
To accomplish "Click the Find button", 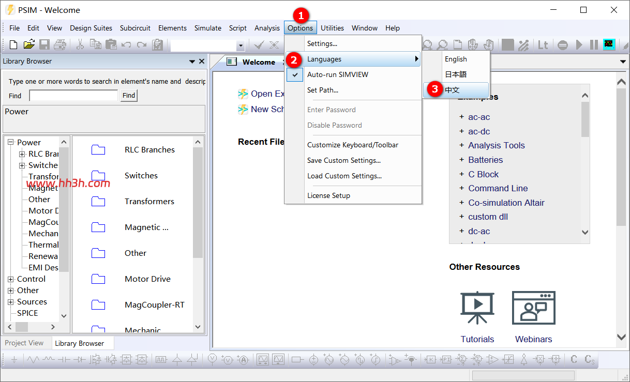I will pos(129,95).
